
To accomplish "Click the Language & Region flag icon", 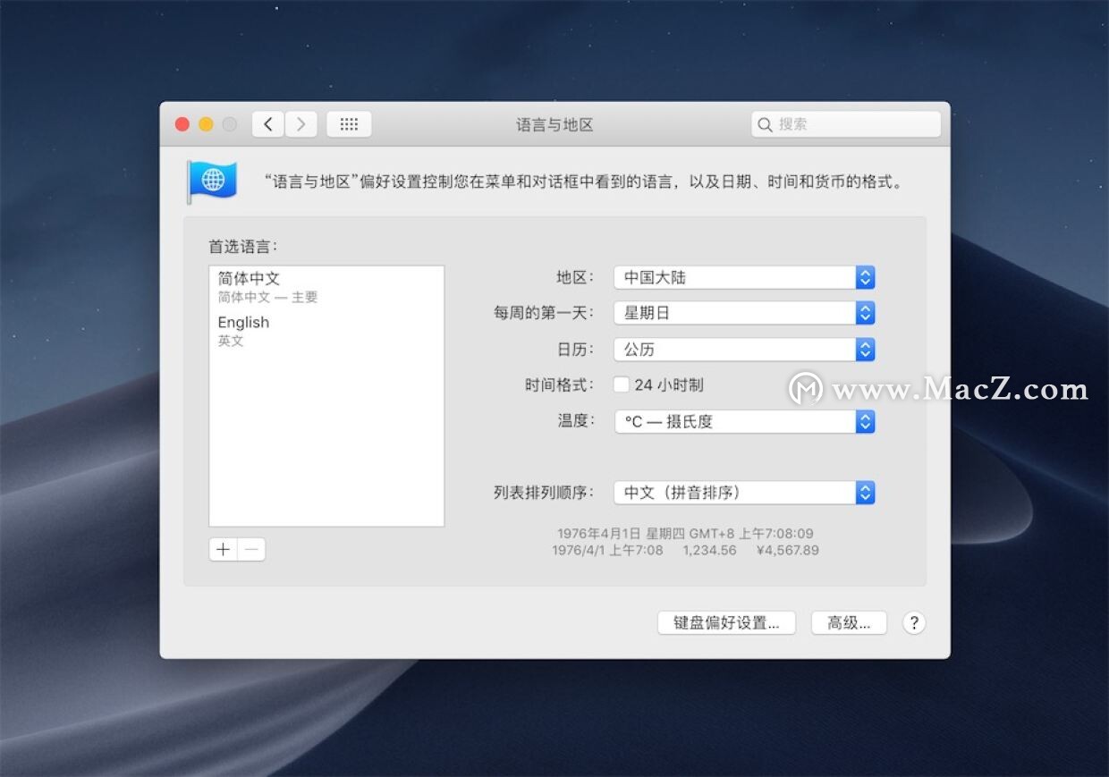I will (x=211, y=181).
